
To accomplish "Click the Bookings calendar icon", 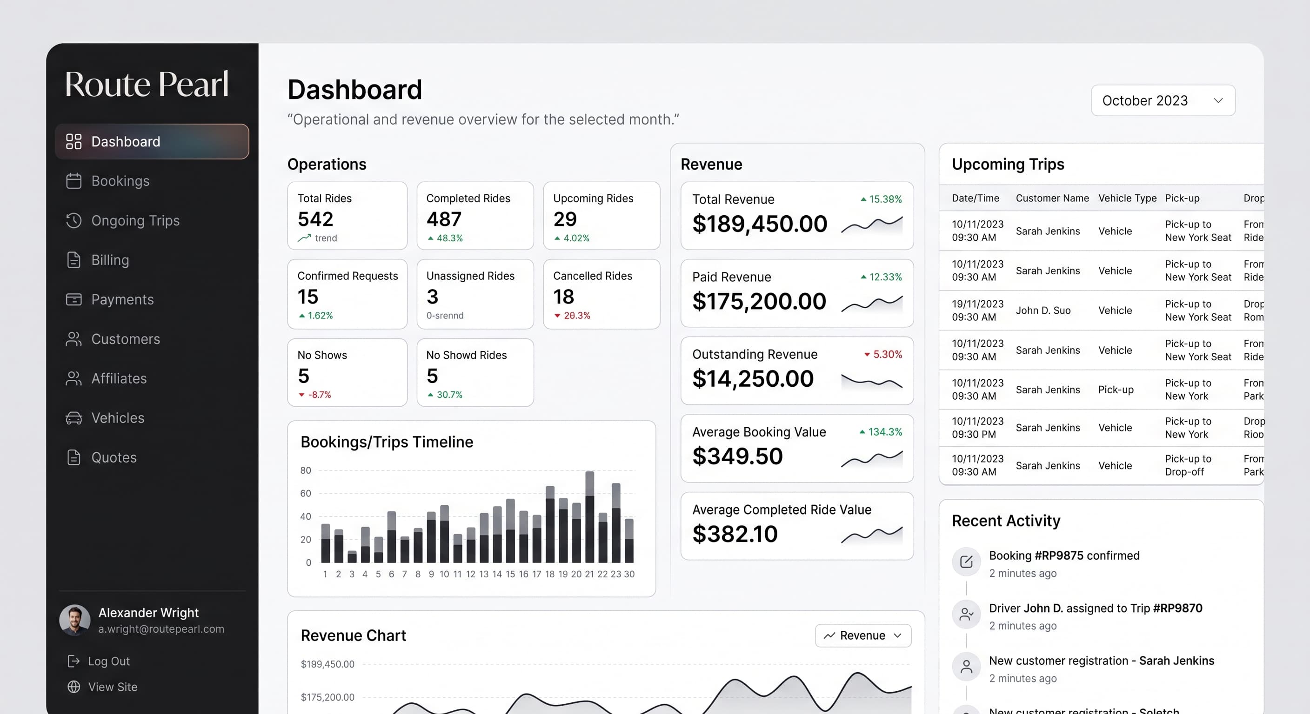I will click(74, 181).
